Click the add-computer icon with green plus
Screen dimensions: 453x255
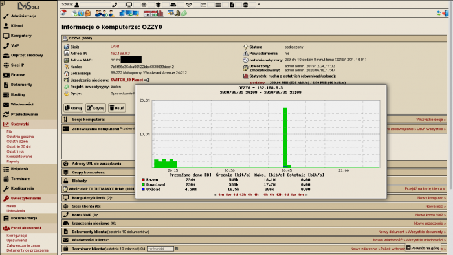(x=129, y=13)
